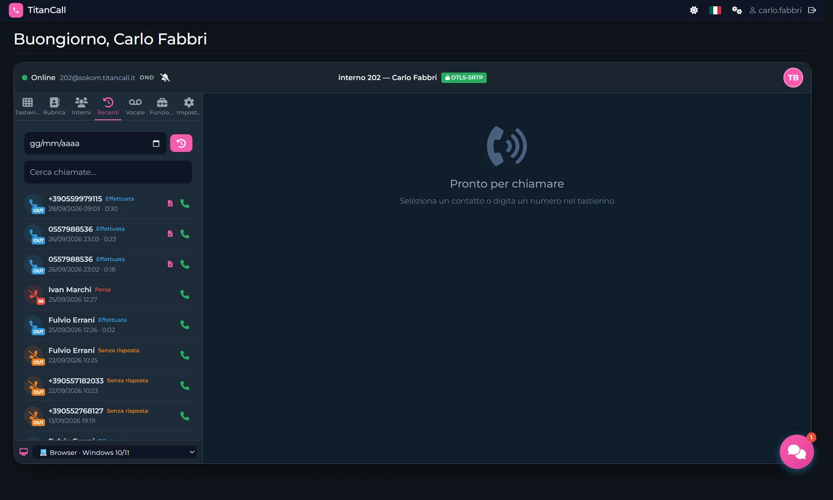Select the Ivan Marchi Persa call entry
Viewport: 833px width, 500px height.
pyautogui.click(x=108, y=294)
